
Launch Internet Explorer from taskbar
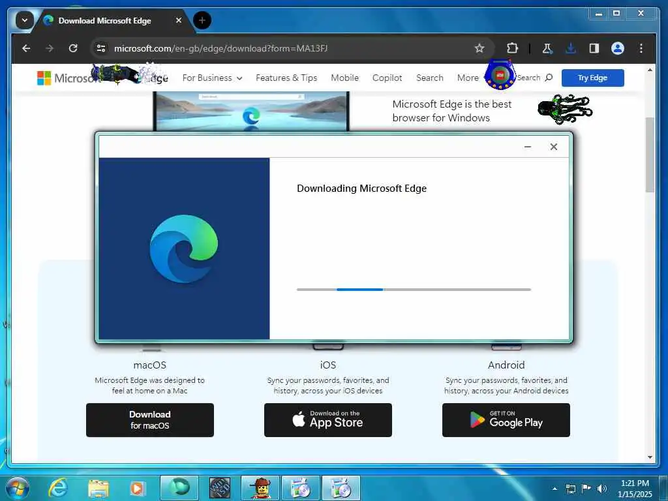(x=58, y=488)
